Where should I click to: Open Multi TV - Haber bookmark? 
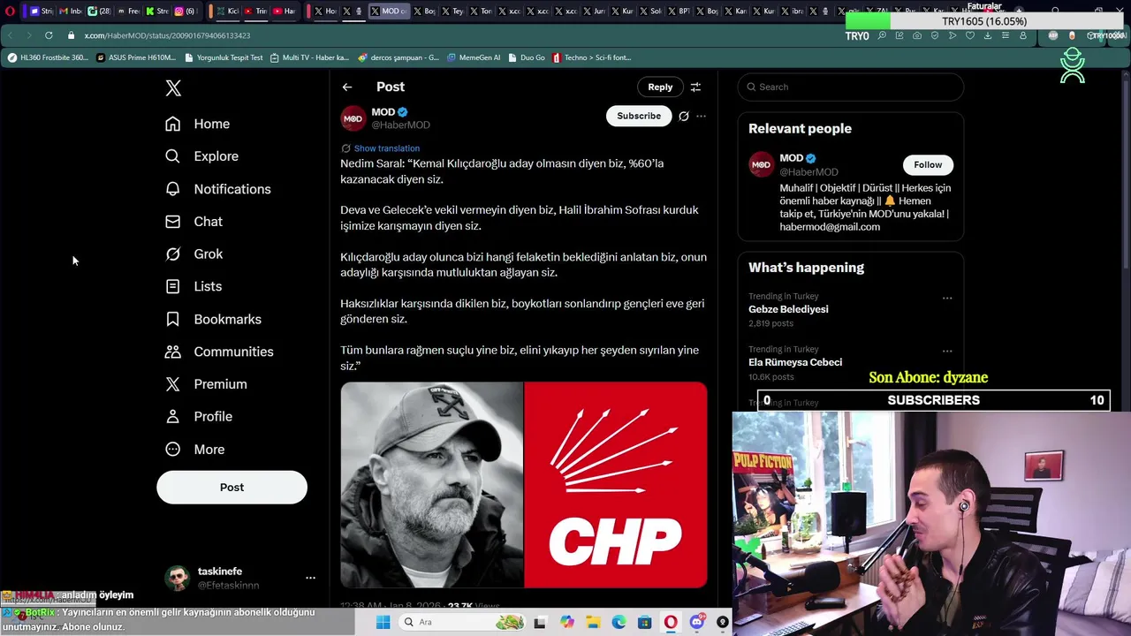[x=309, y=57]
